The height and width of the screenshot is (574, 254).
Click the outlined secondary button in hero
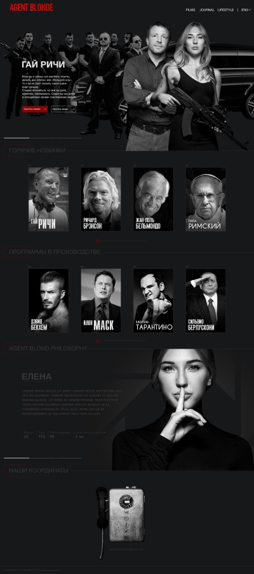tap(63, 109)
